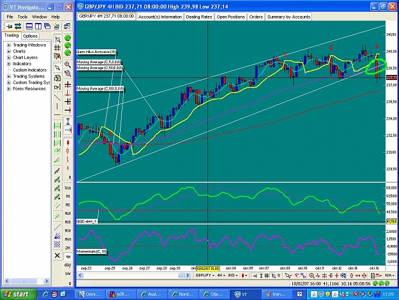Open the Account(s) Information tab

tap(160, 17)
